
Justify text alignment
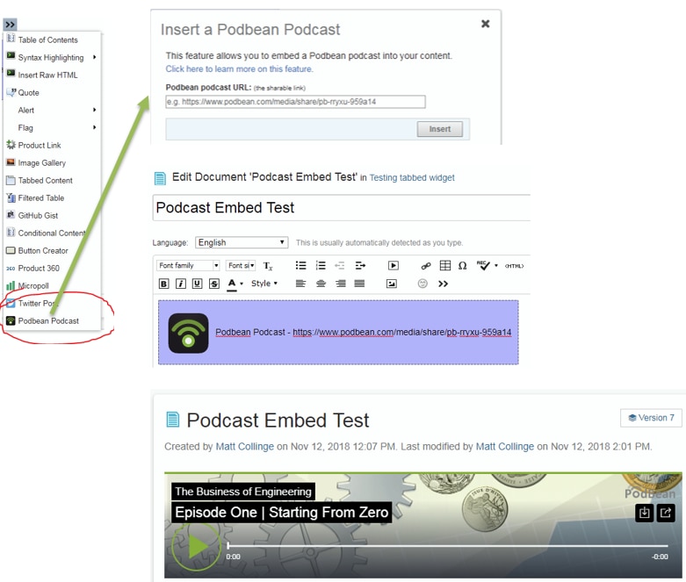[359, 284]
